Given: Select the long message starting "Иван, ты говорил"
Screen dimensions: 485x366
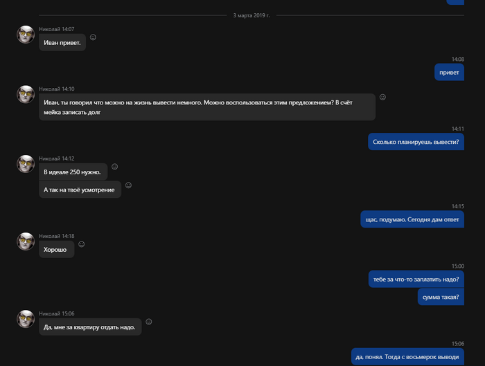Looking at the screenshot, I should click(206, 107).
